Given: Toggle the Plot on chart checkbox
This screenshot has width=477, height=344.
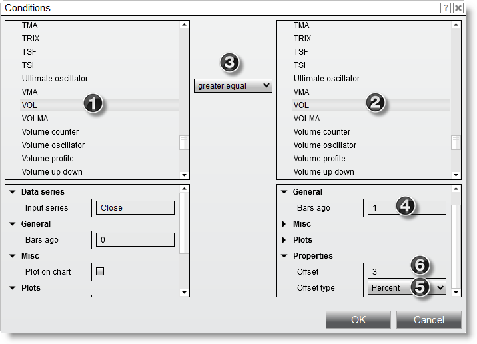Looking at the screenshot, I should click(x=101, y=271).
